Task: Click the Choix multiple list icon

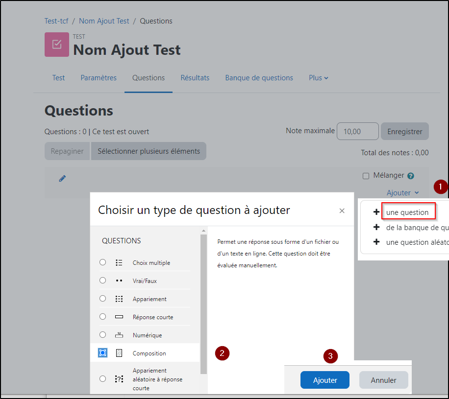Action: point(119,263)
